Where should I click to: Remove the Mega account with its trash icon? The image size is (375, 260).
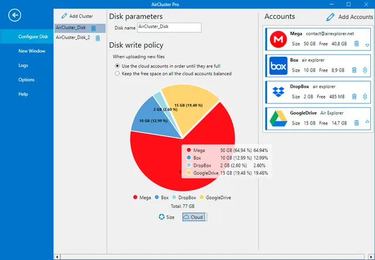[356, 43]
